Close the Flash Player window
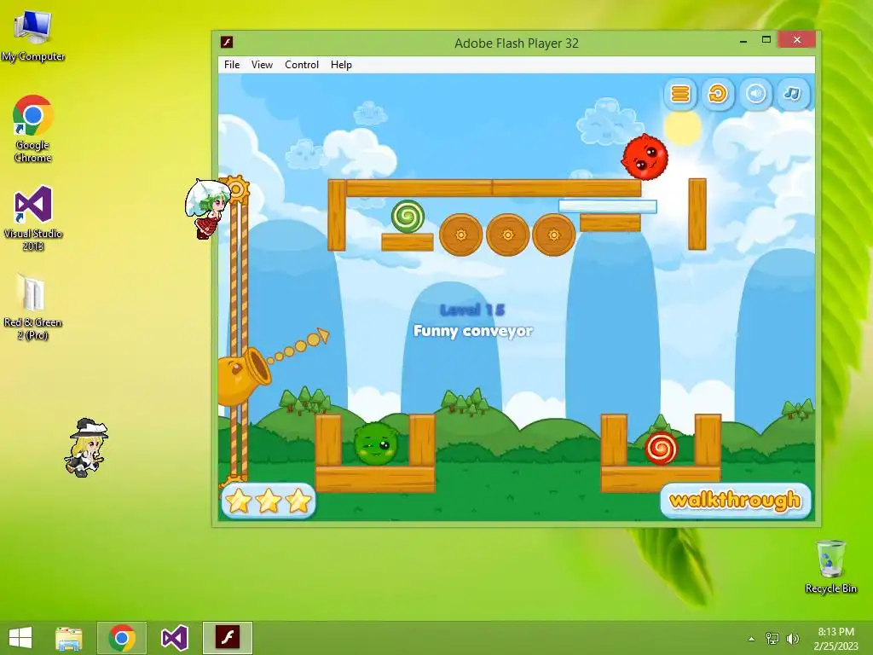The width and height of the screenshot is (873, 655). point(797,39)
